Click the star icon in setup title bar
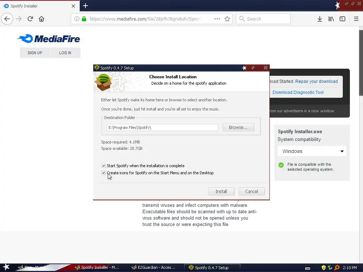Viewport: 363px width, 272px height. 244,68
